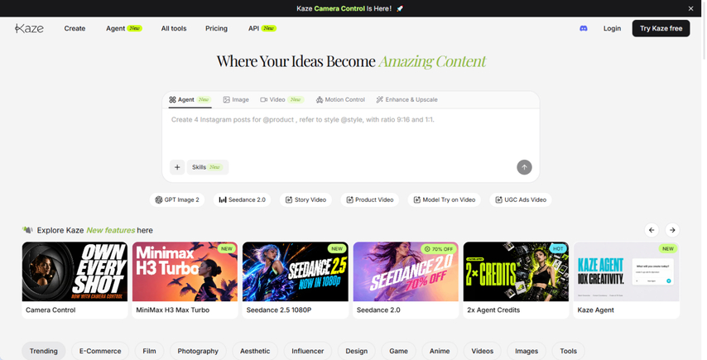
Task: Click the Login link
Action: [612, 28]
